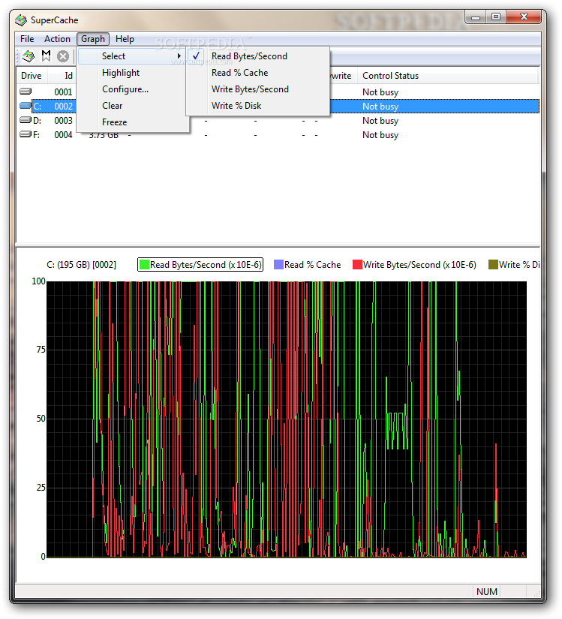Click the C: drive icon
562x619 pixels.
[26, 106]
